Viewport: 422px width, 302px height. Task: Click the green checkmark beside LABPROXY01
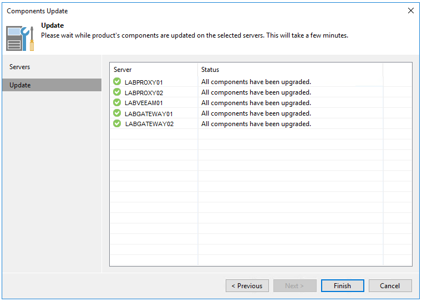117,82
